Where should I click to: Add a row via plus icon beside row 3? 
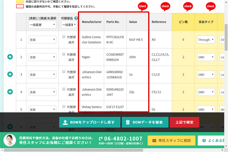click(x=10, y=74)
